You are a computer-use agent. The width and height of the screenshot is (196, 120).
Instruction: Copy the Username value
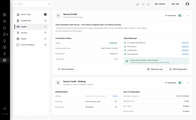pos(116,101)
